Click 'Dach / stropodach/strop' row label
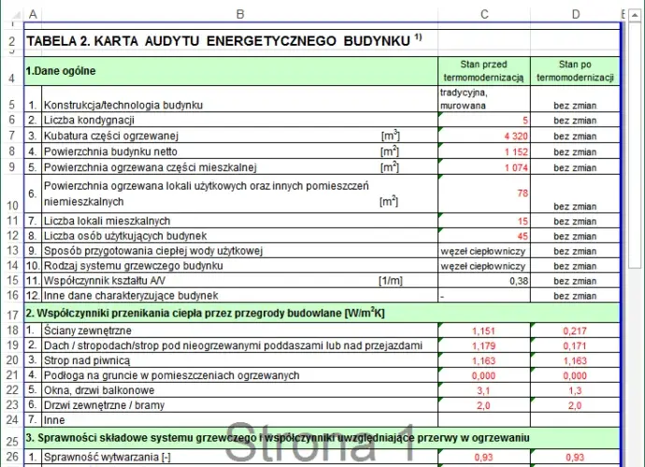Viewport: 645px width, 467px height. (233, 346)
